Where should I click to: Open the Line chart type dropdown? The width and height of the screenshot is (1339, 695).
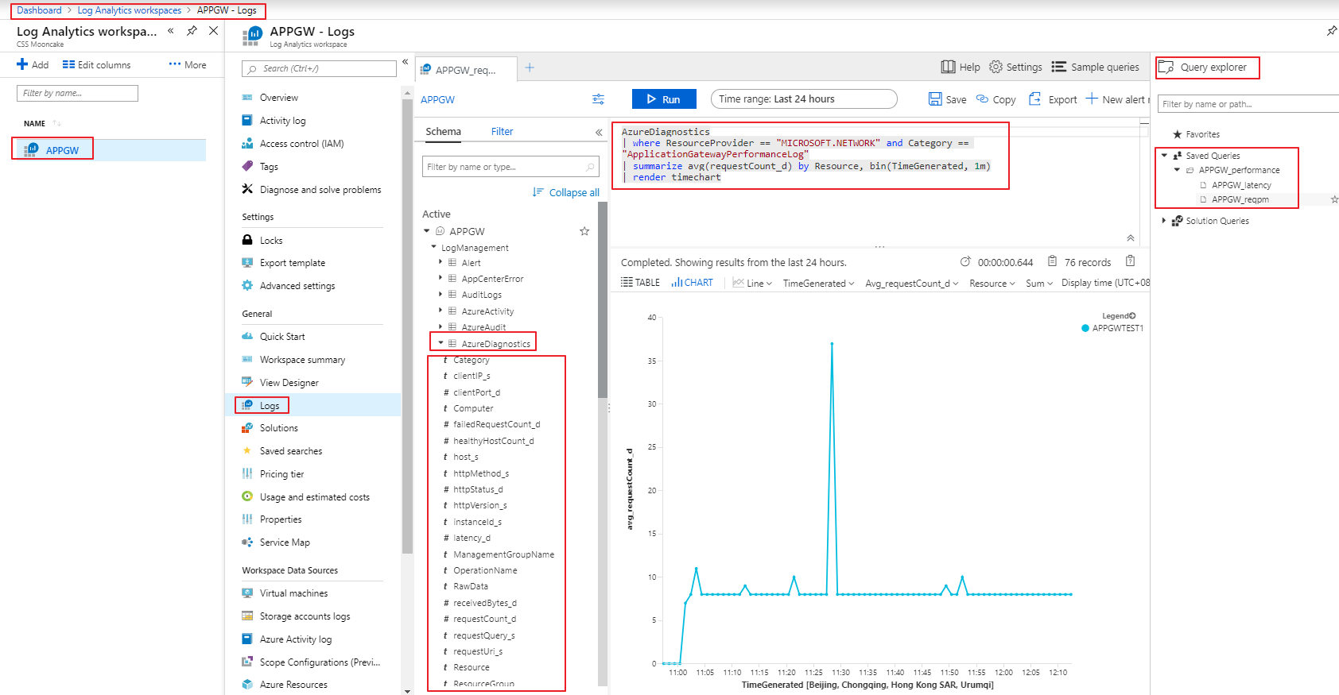click(x=752, y=284)
